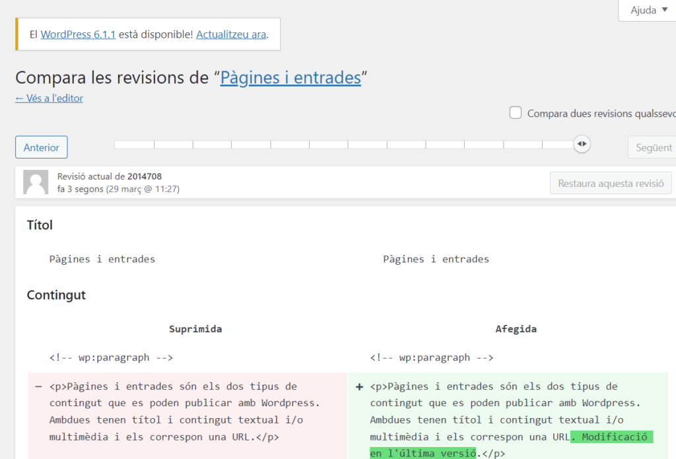Click the plus marker on added paragraph
The height and width of the screenshot is (459, 676).
359,387
